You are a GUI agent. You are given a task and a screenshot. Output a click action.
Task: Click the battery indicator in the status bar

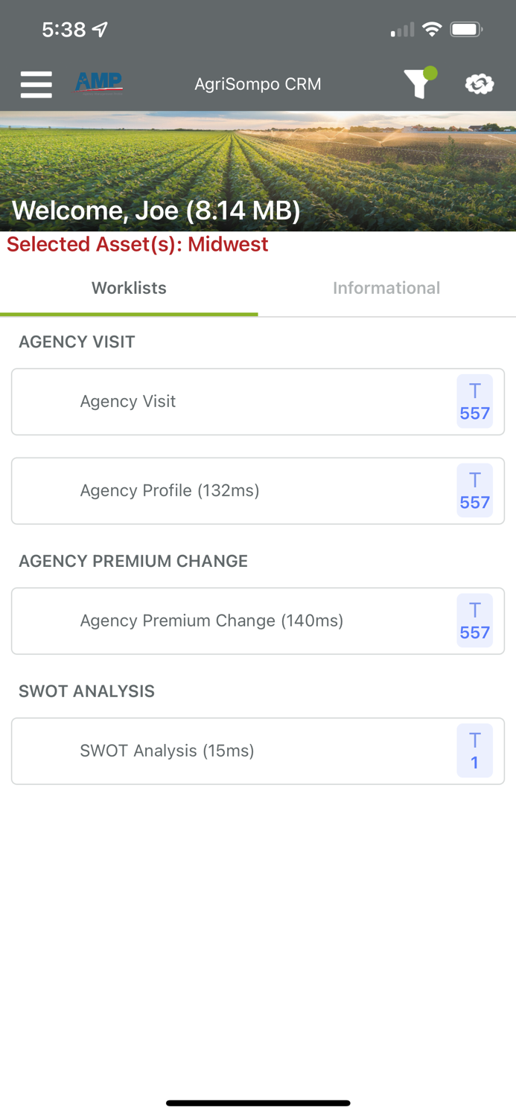(468, 29)
